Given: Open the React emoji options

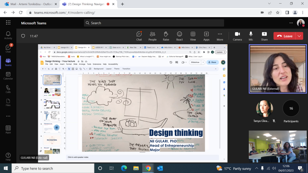Looking at the screenshot, I should pos(179,36).
